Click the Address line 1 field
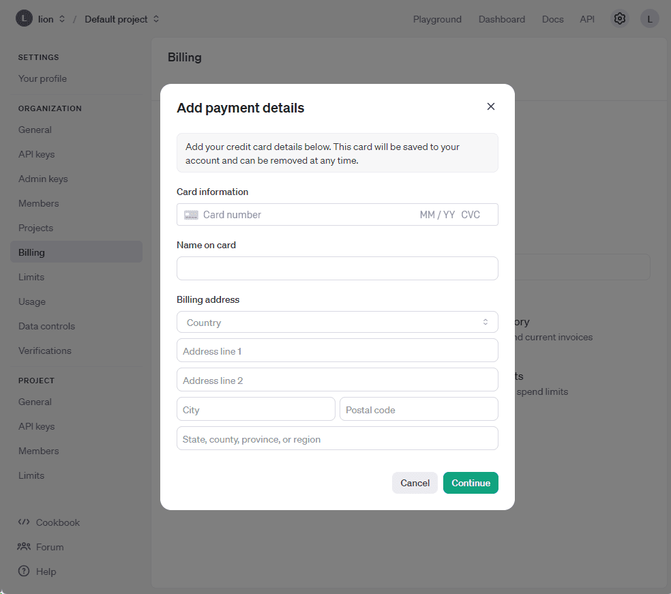The width and height of the screenshot is (671, 594). tap(337, 351)
